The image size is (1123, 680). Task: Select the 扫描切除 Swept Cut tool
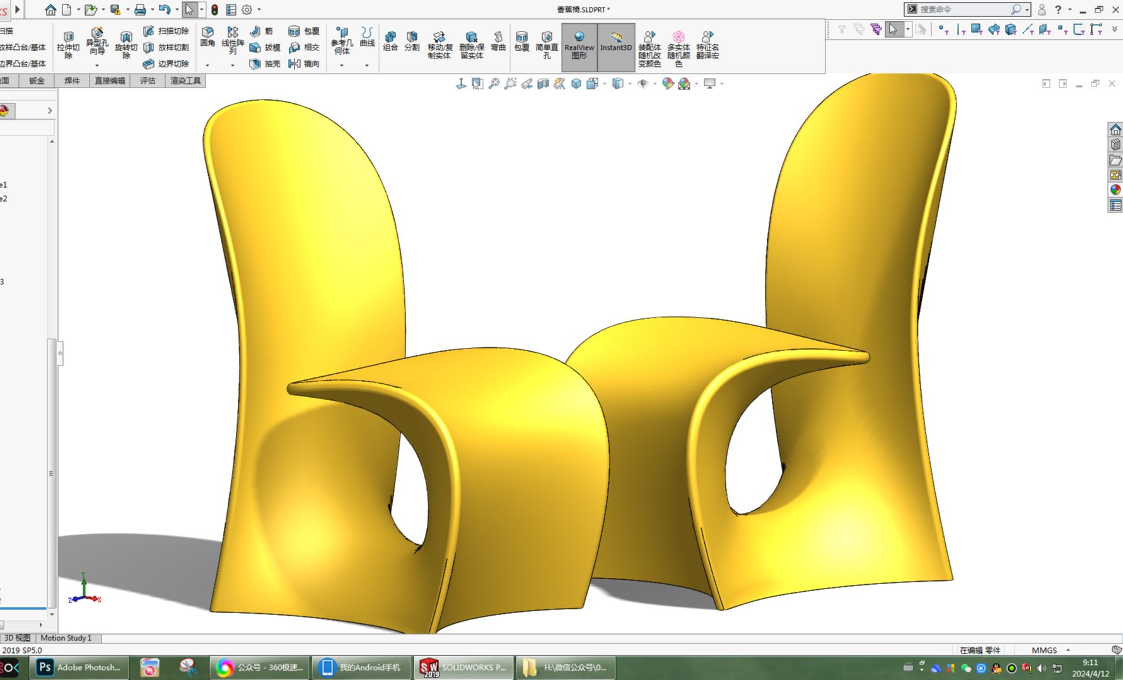pos(166,31)
